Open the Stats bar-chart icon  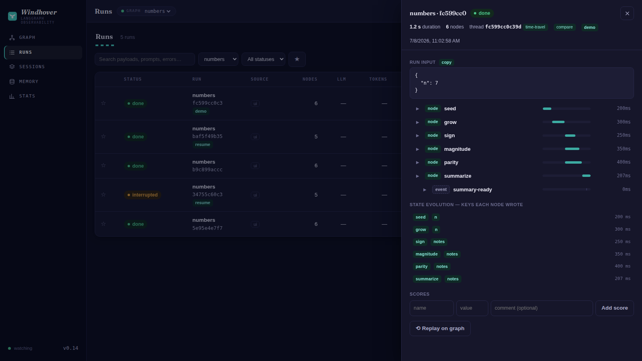pos(12,96)
